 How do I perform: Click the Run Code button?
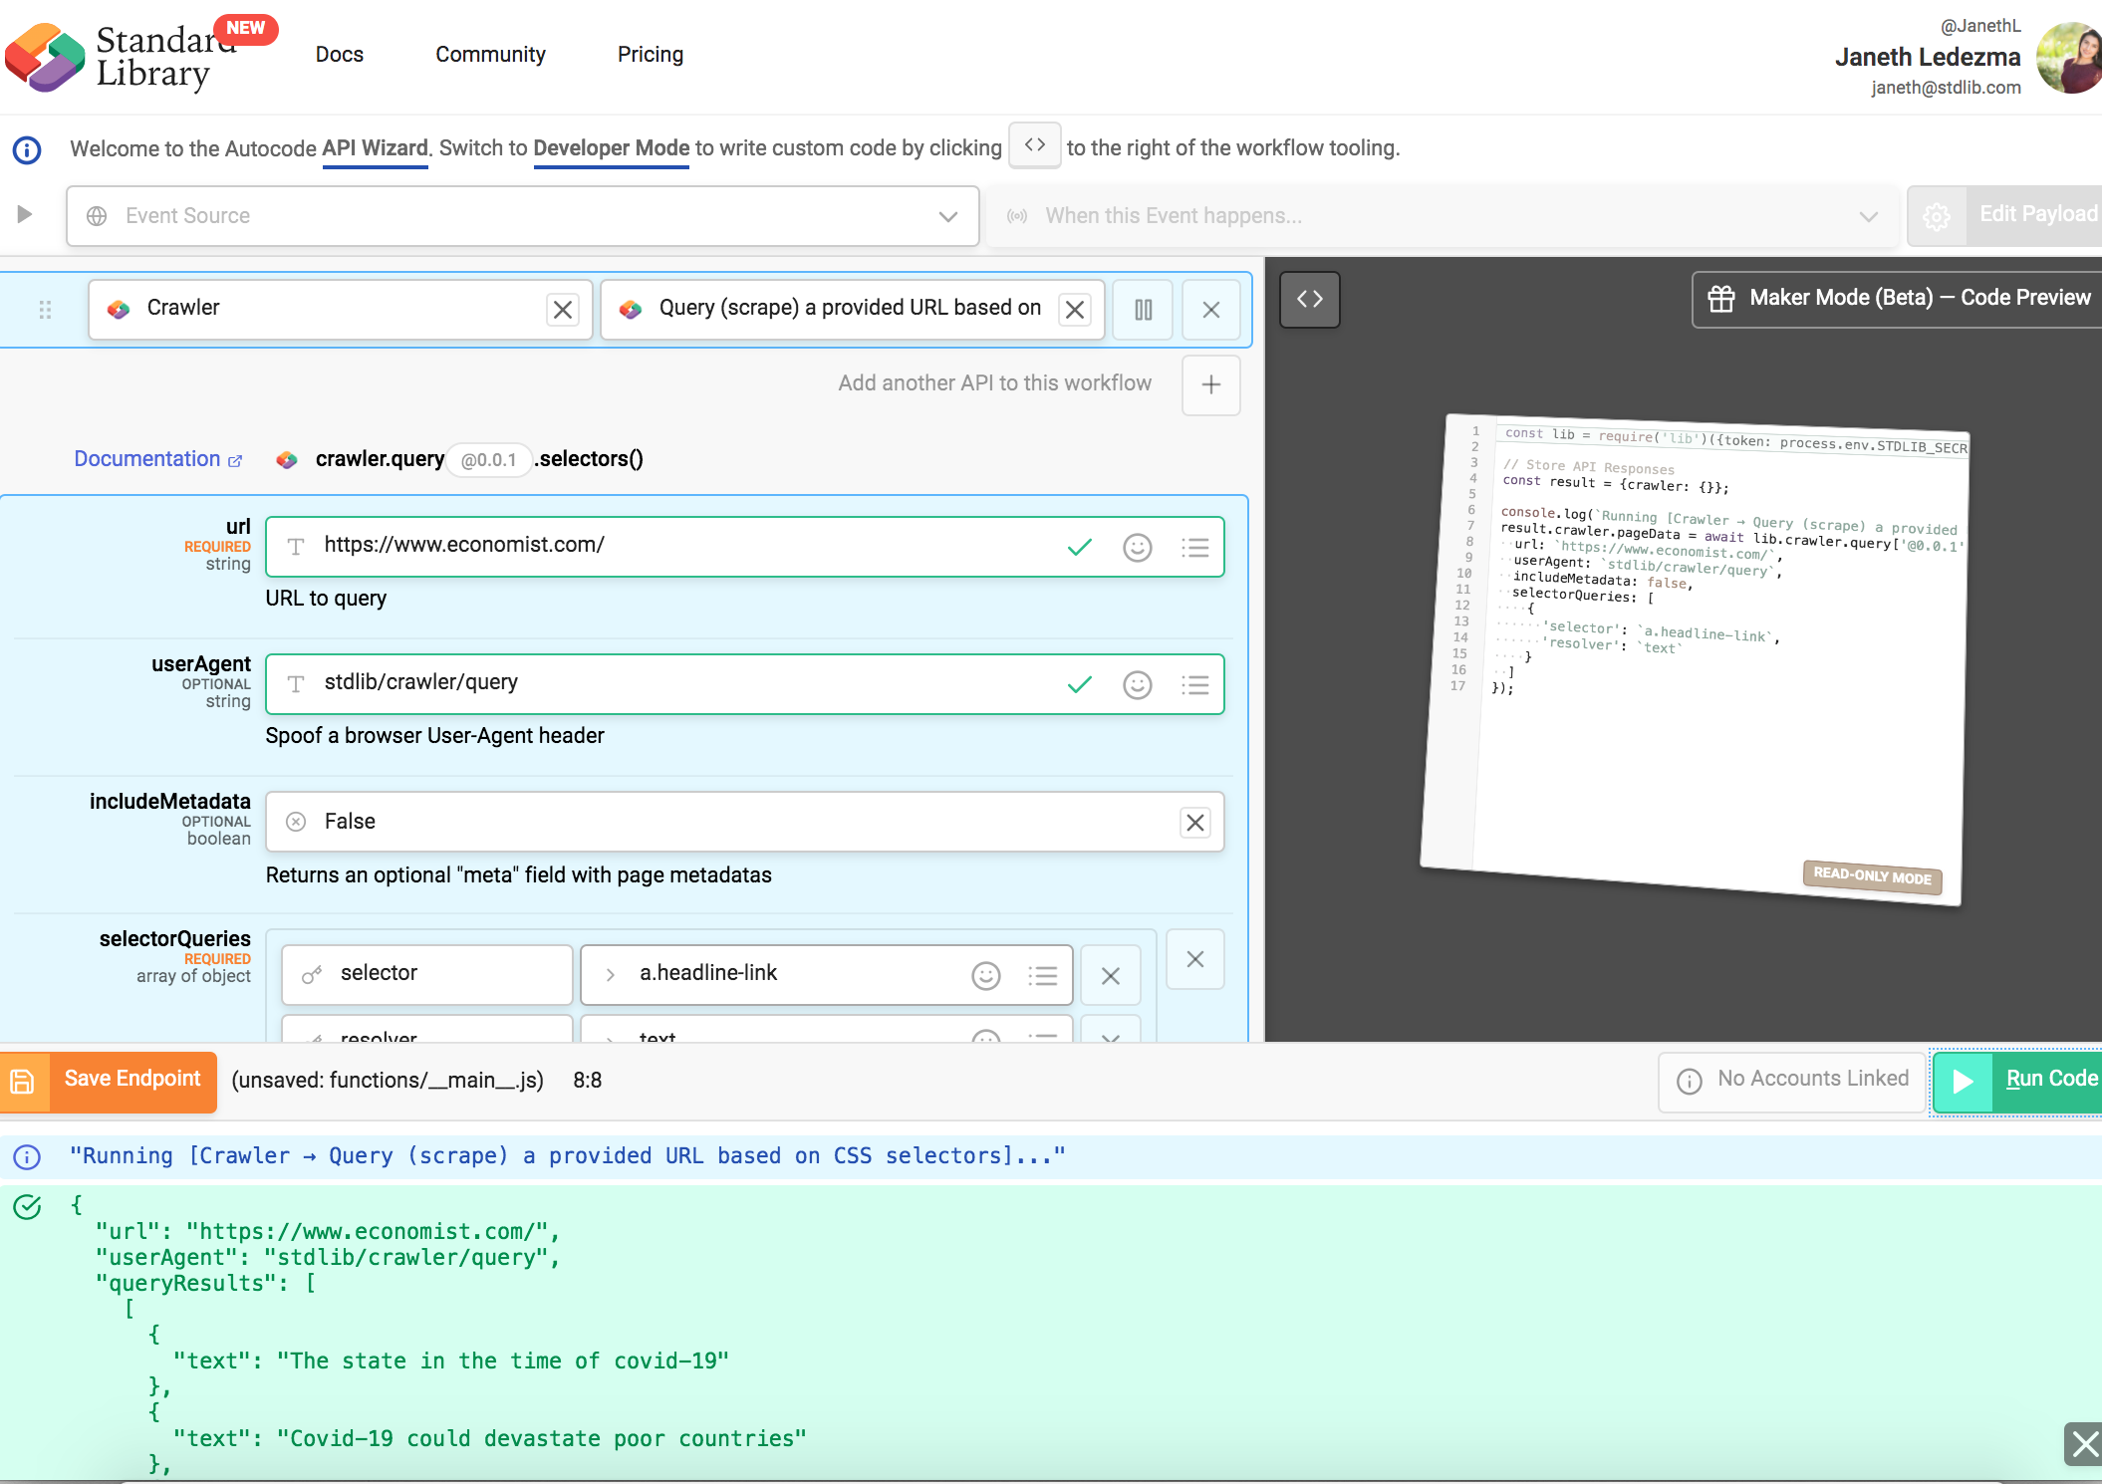(2018, 1081)
